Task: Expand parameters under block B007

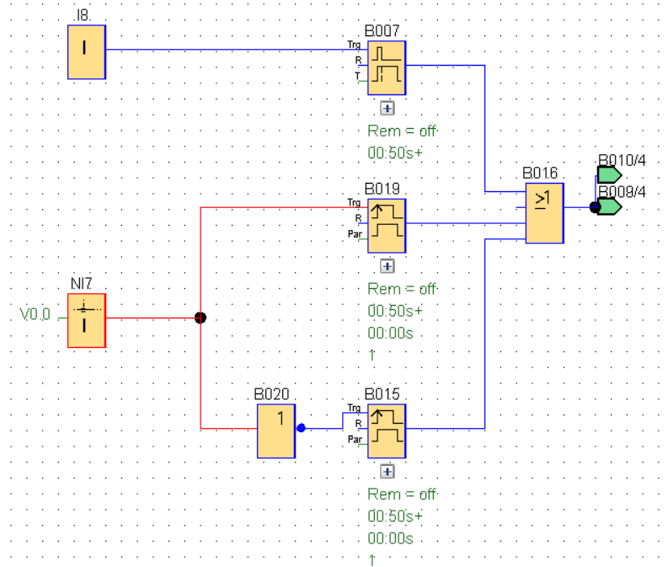Action: point(387,108)
